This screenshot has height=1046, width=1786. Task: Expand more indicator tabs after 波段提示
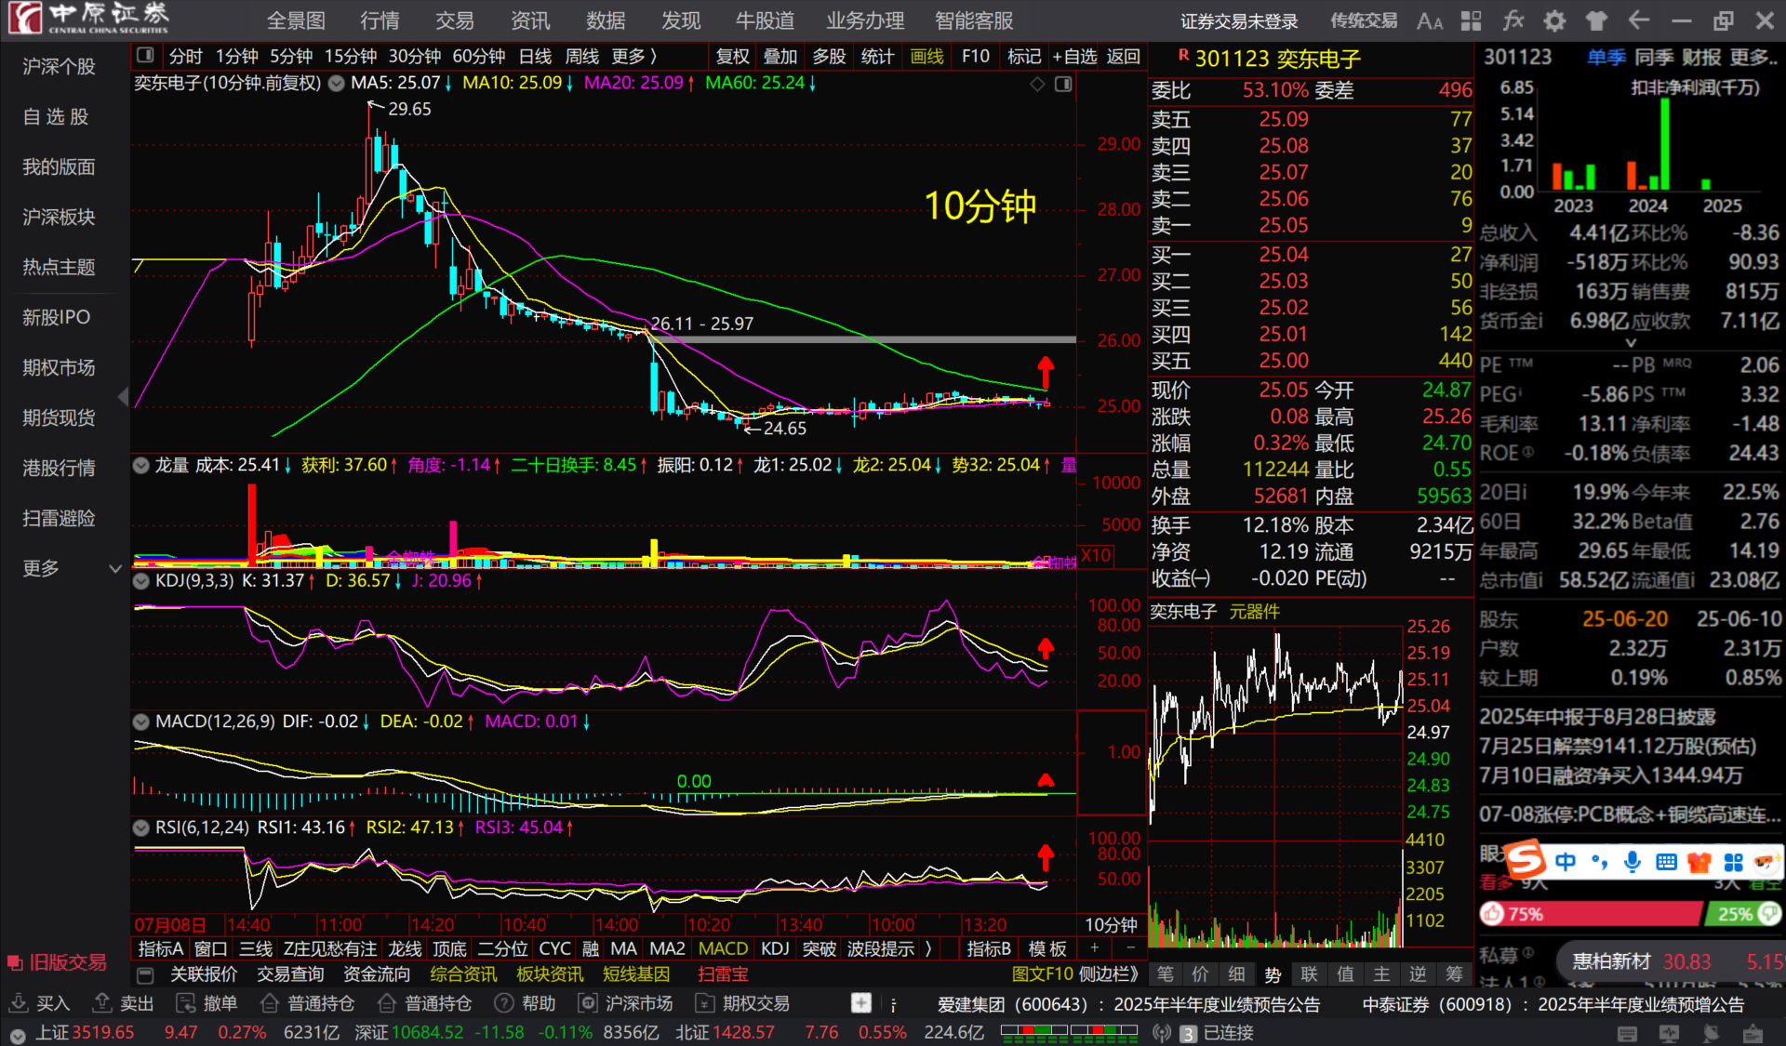pyautogui.click(x=928, y=948)
